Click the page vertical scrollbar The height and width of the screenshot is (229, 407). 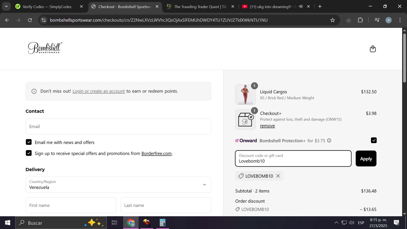click(x=405, y=58)
